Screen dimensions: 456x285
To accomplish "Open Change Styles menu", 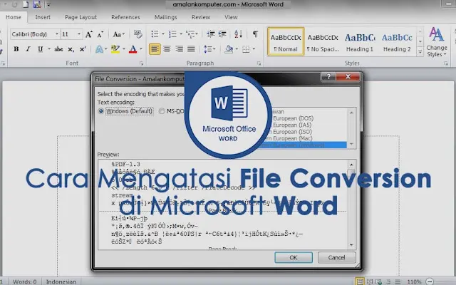I will pyautogui.click(x=437, y=42).
